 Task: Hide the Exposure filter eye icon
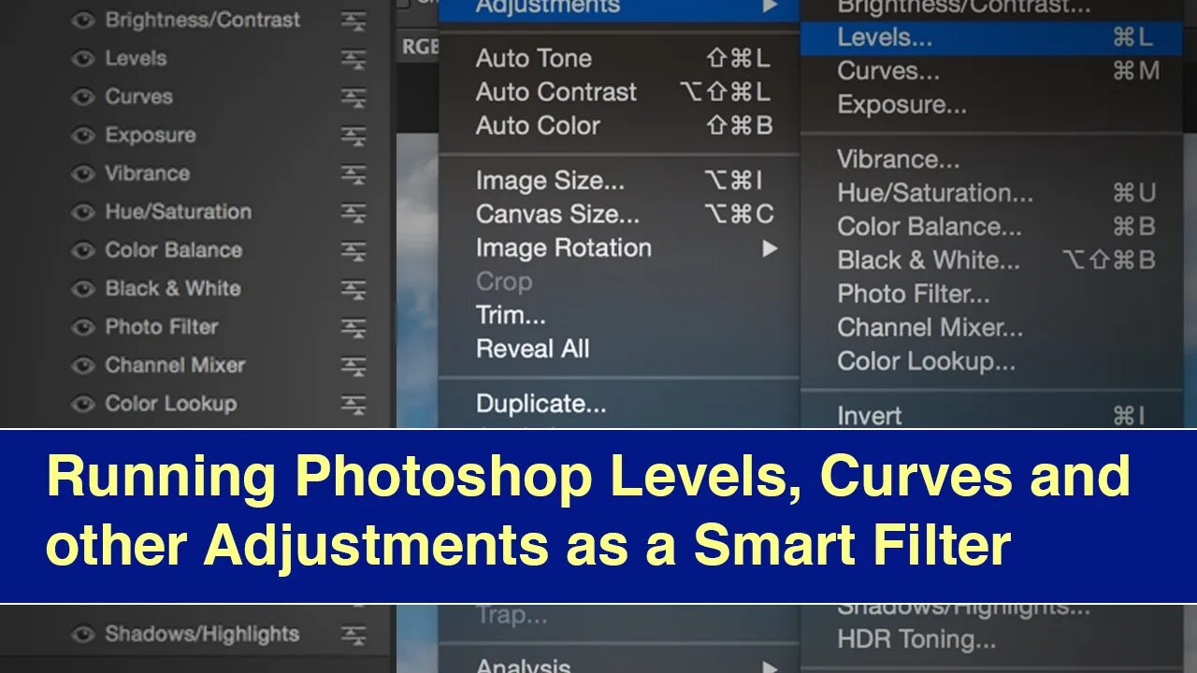point(83,135)
